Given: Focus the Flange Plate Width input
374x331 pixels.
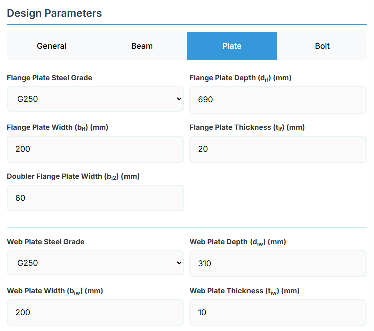Looking at the screenshot, I should 95,149.
